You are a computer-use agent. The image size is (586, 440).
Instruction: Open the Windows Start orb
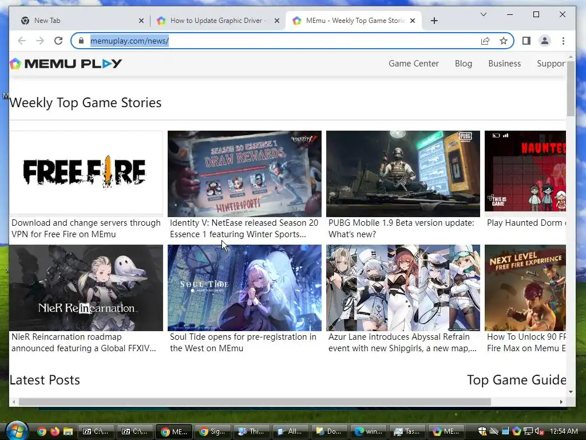tap(17, 431)
